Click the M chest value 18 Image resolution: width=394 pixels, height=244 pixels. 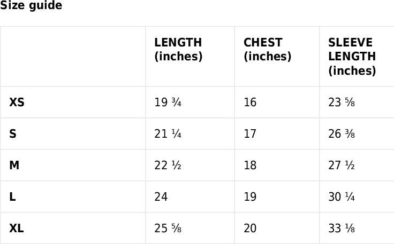(x=250, y=166)
